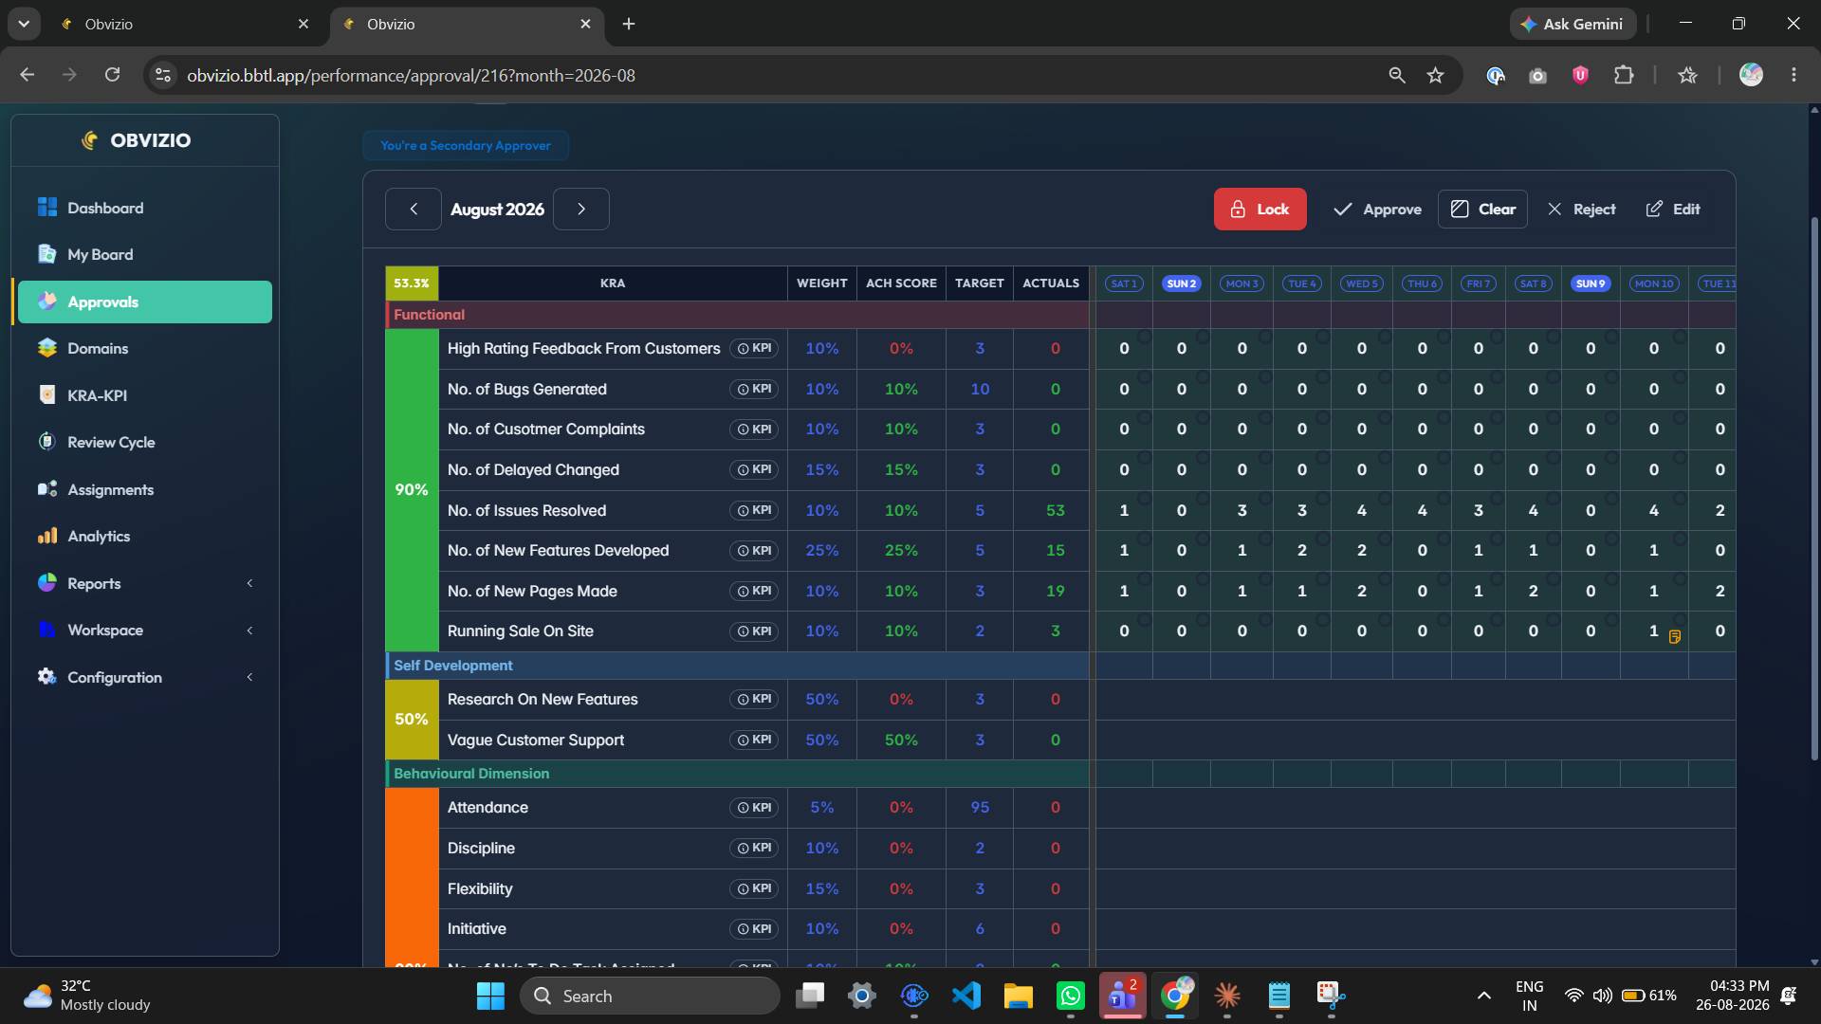Viewport: 1821px width, 1024px height.
Task: Switch to the first Obvizio browser tab
Action: (182, 24)
